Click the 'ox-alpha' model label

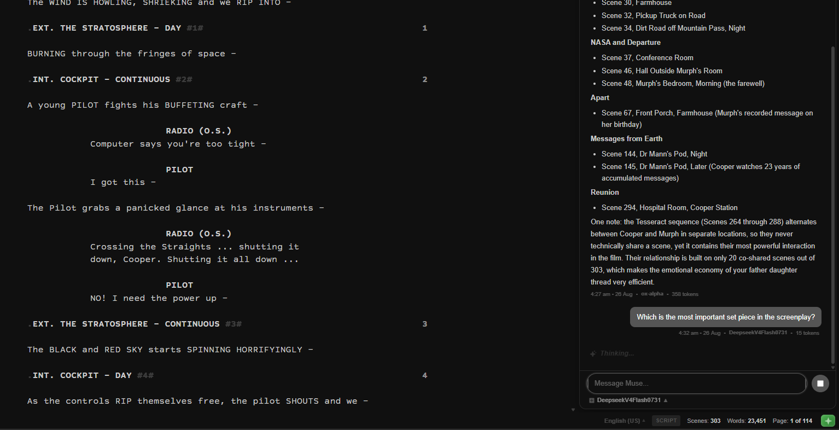click(x=652, y=294)
